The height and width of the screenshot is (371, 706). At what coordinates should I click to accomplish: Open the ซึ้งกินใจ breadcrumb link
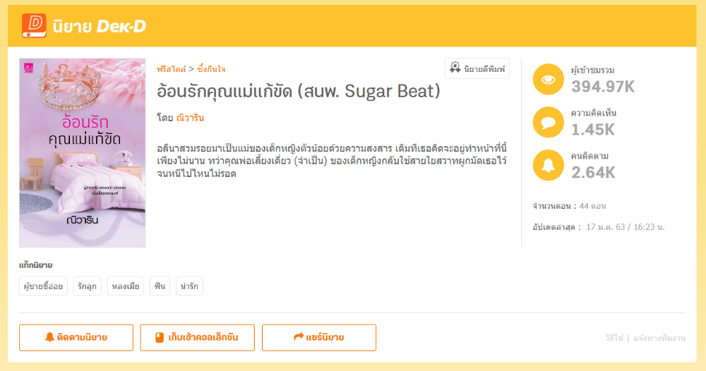pos(211,69)
